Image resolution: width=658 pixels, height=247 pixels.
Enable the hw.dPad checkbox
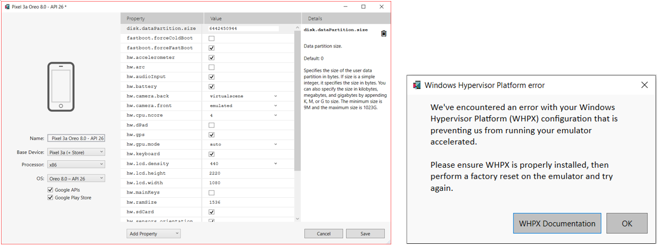(x=211, y=125)
